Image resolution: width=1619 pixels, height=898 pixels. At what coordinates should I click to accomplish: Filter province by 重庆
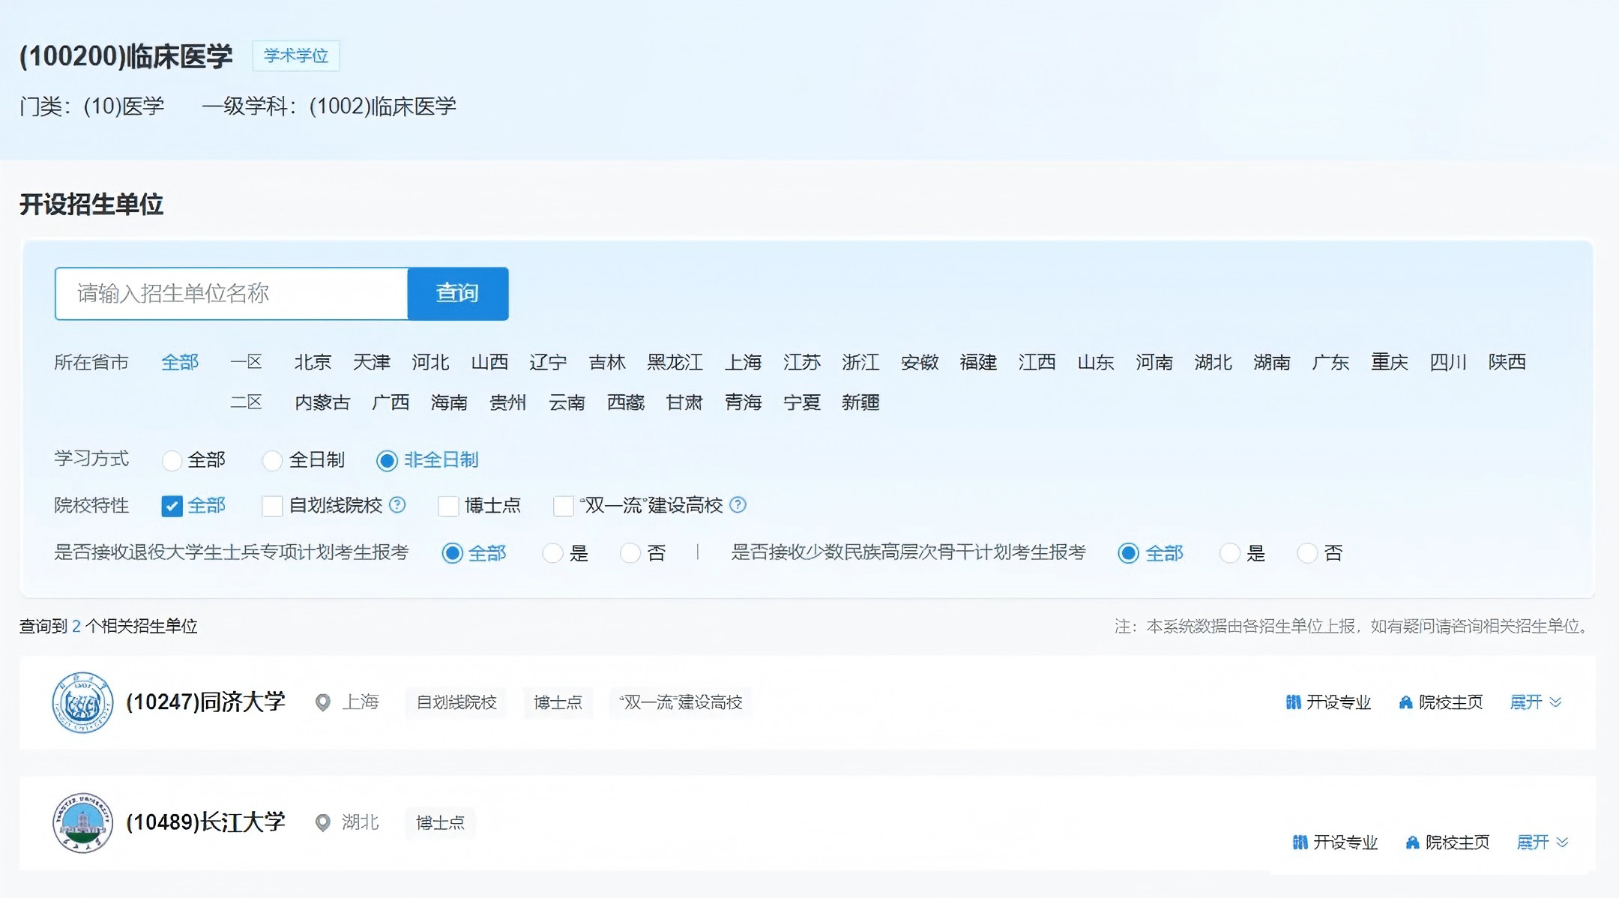click(x=1390, y=362)
